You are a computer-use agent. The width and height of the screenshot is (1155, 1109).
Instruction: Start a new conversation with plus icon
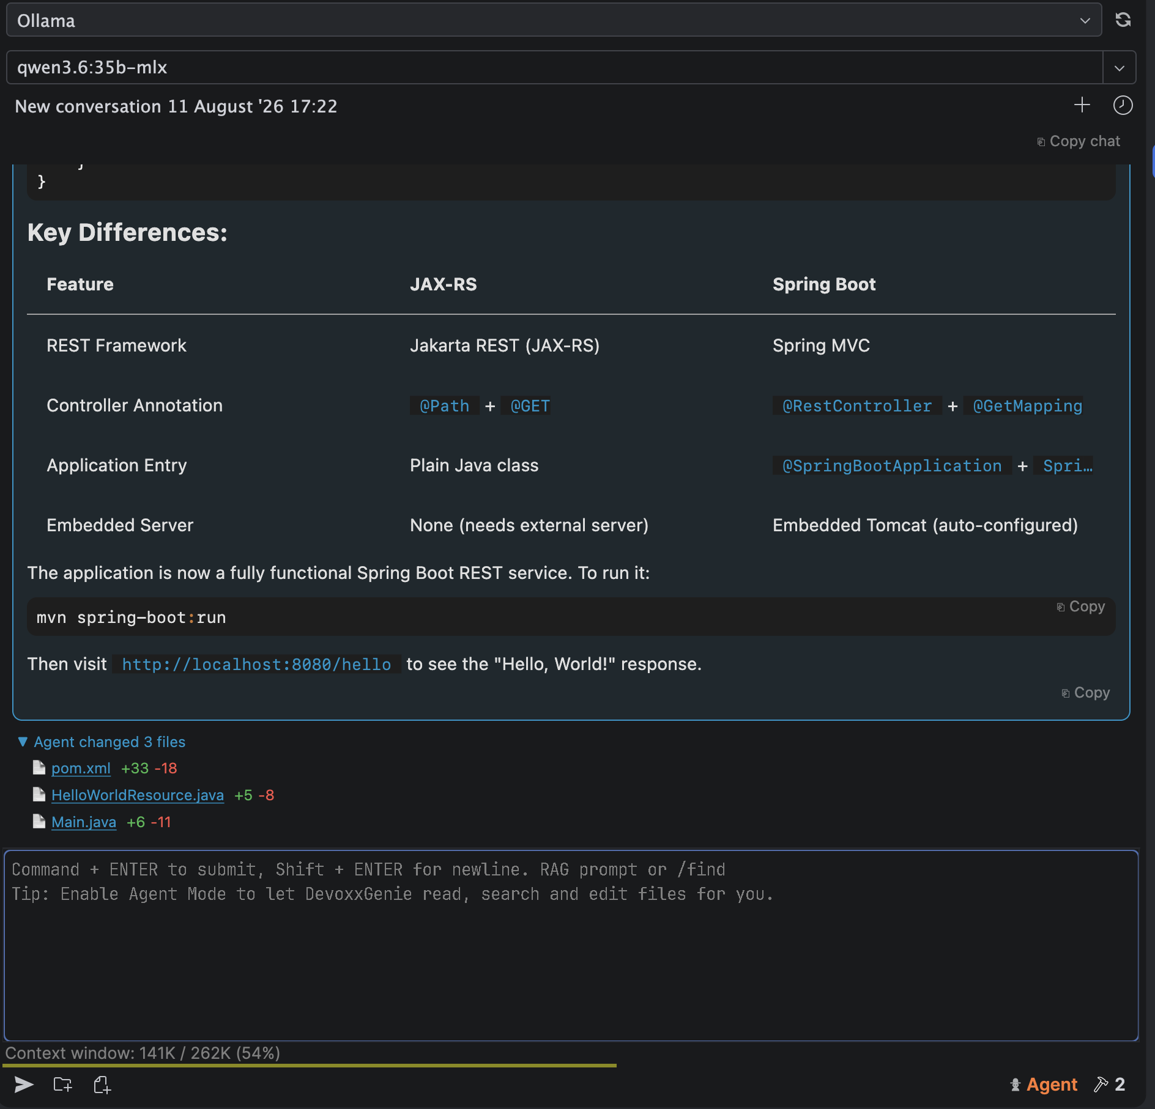pyautogui.click(x=1082, y=105)
